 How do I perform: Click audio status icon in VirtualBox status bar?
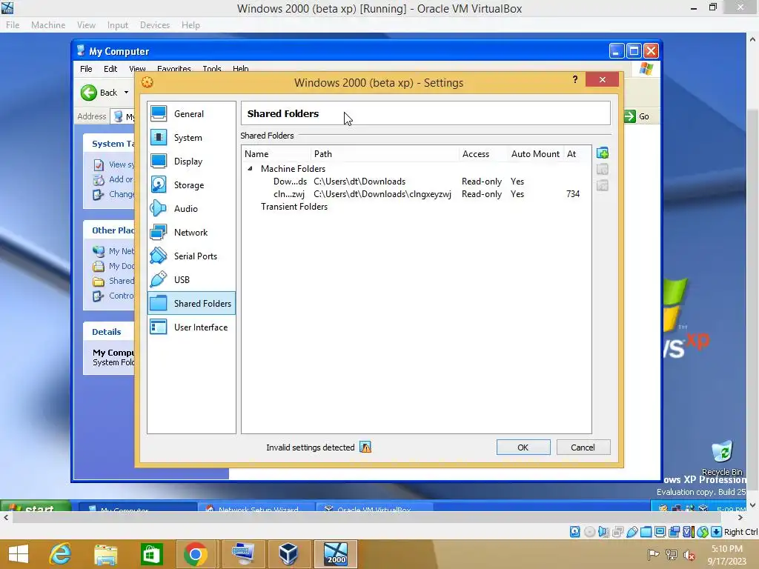point(603,532)
